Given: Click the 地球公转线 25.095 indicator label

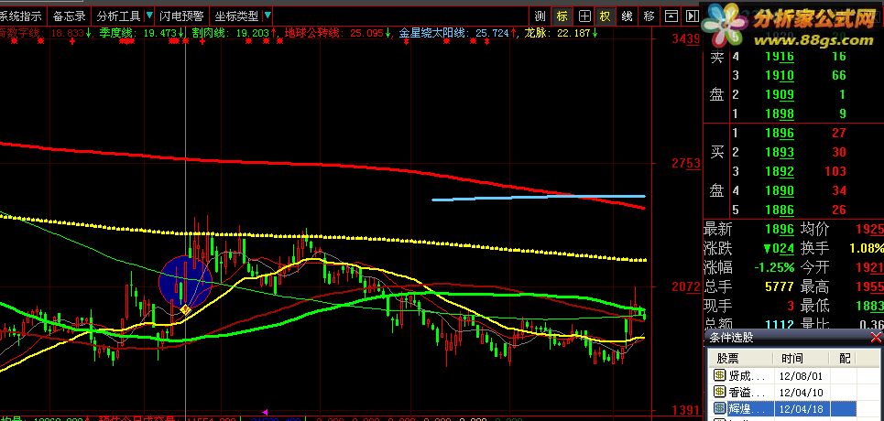Looking at the screenshot, I should point(338,33).
